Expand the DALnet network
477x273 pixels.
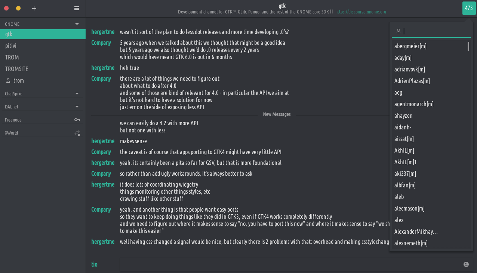click(77, 107)
